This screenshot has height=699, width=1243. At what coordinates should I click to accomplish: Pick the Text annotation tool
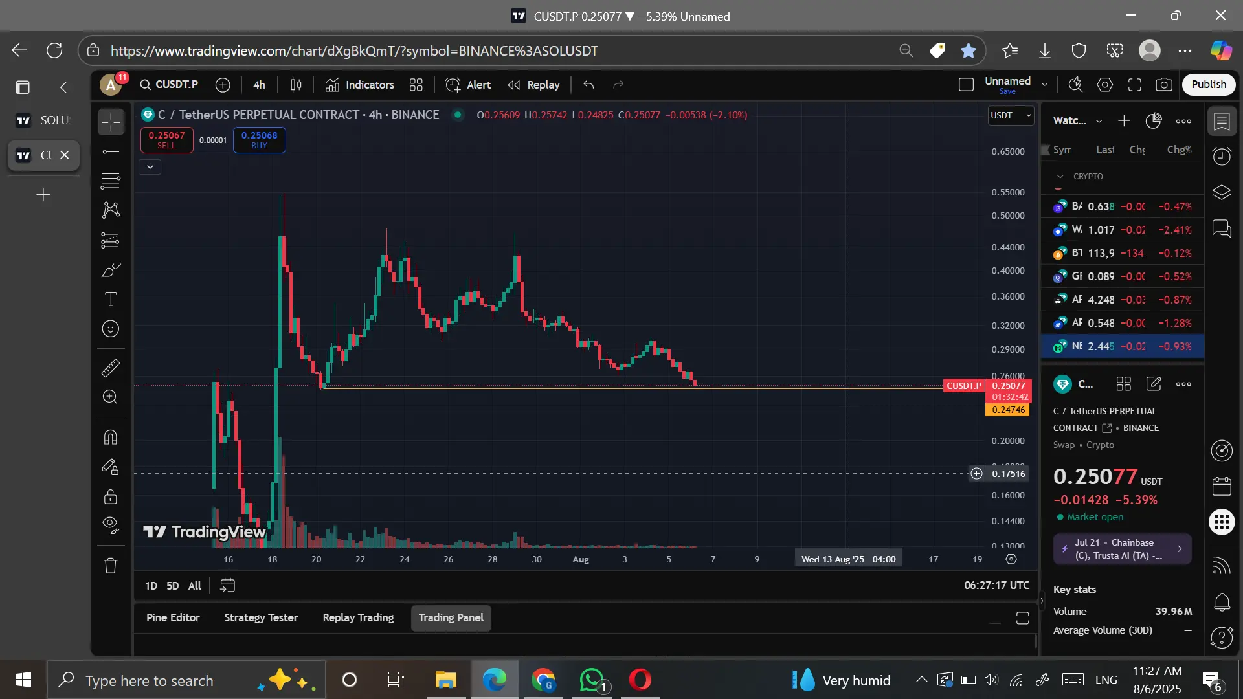click(111, 299)
